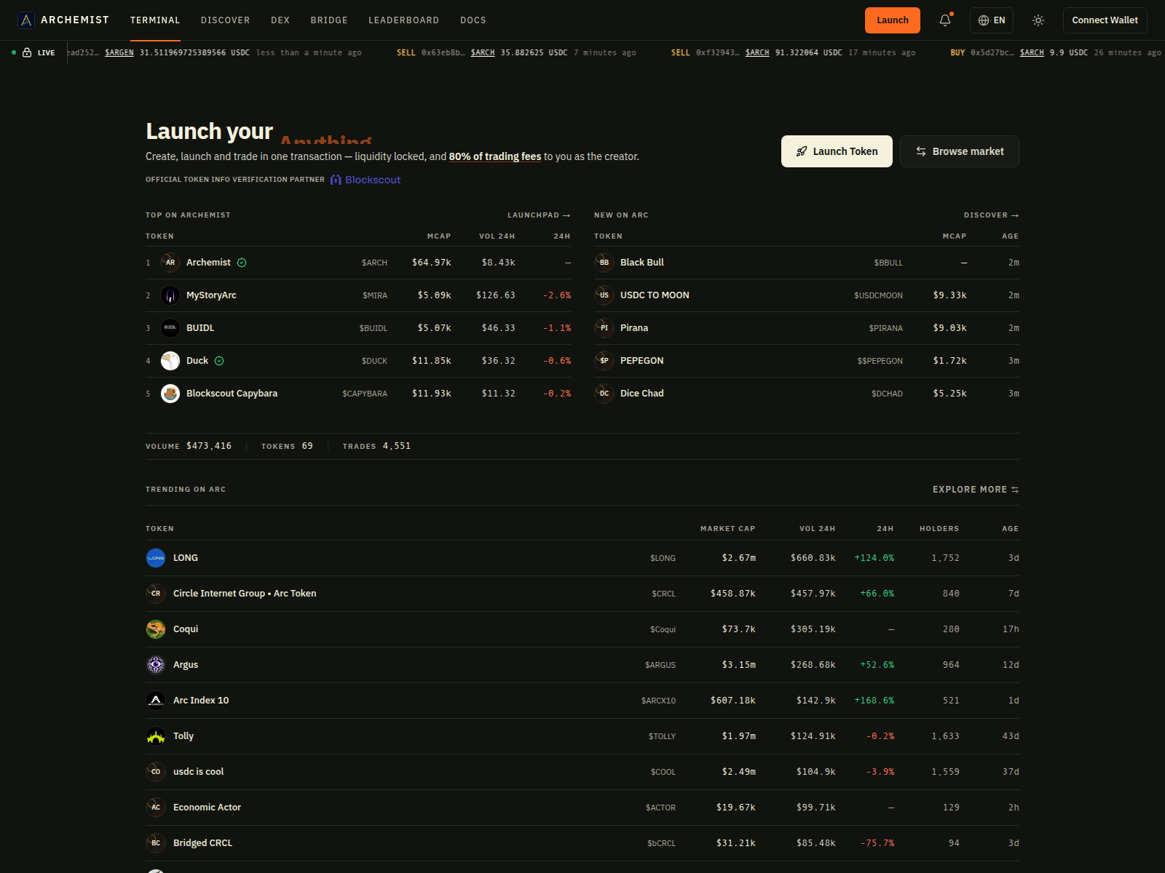
Task: Click Tolly market cap $1.97m
Action: 739,736
